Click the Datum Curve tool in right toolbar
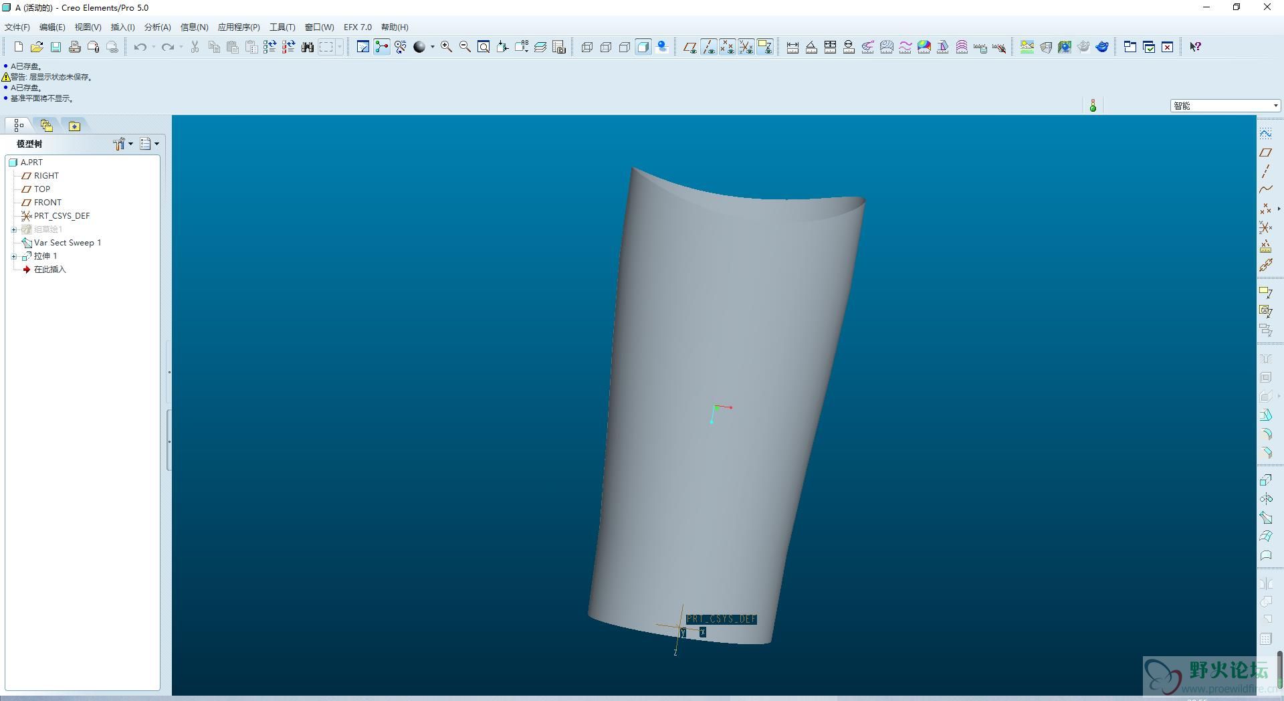Screen dimensions: 1284x701 coord(1266,190)
